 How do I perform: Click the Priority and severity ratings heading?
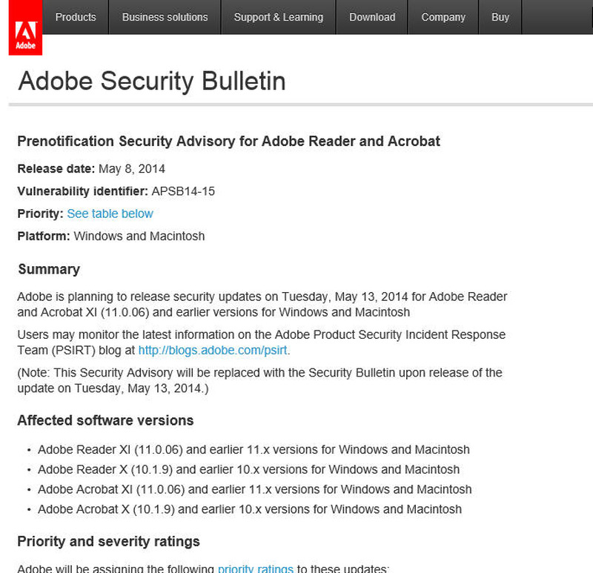point(108,541)
